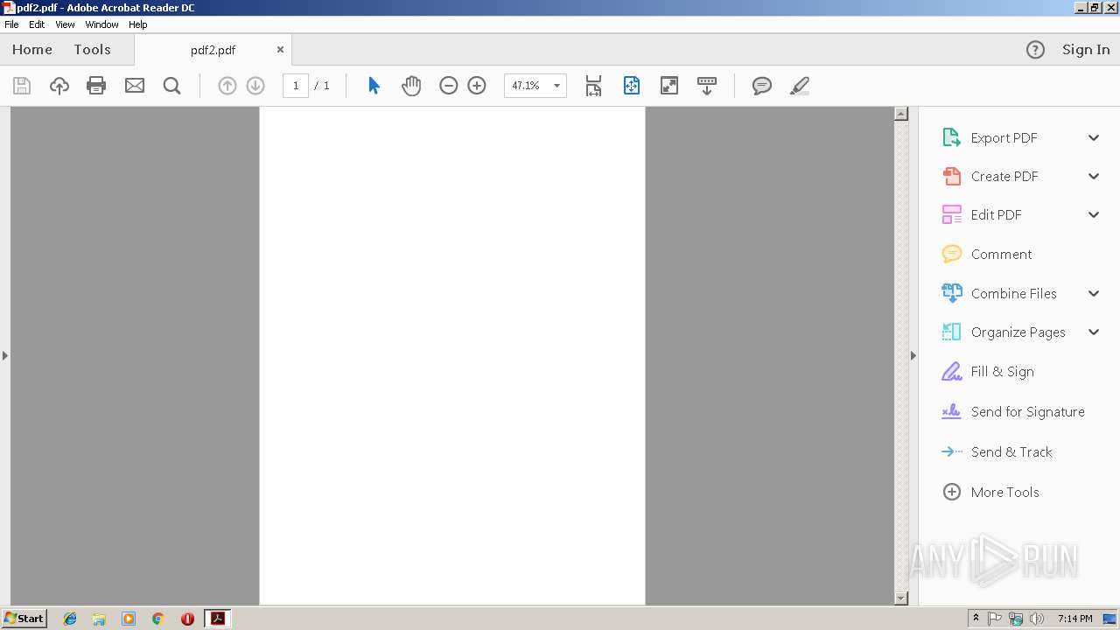The image size is (1120, 630).
Task: Open the Help menu
Action: (x=138, y=24)
